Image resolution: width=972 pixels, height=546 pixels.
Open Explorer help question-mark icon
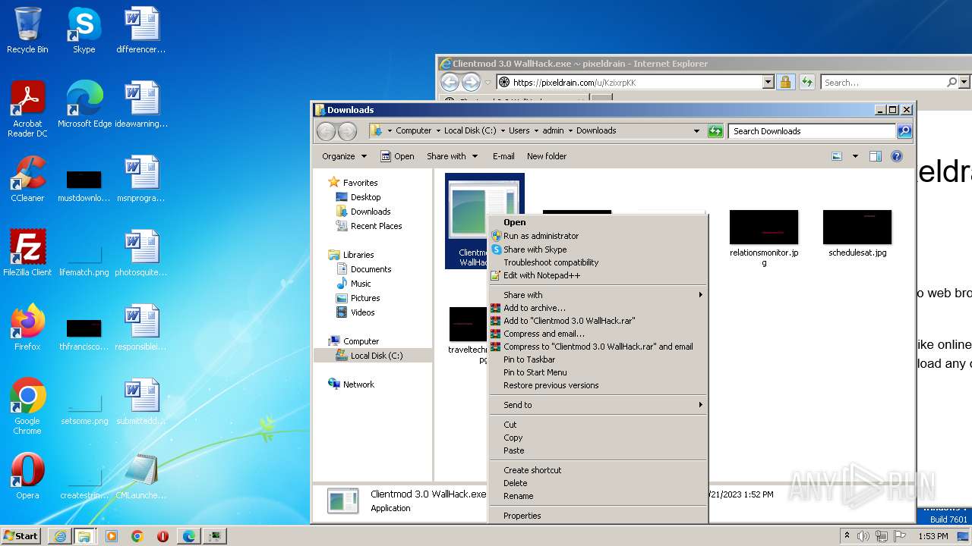(x=897, y=156)
